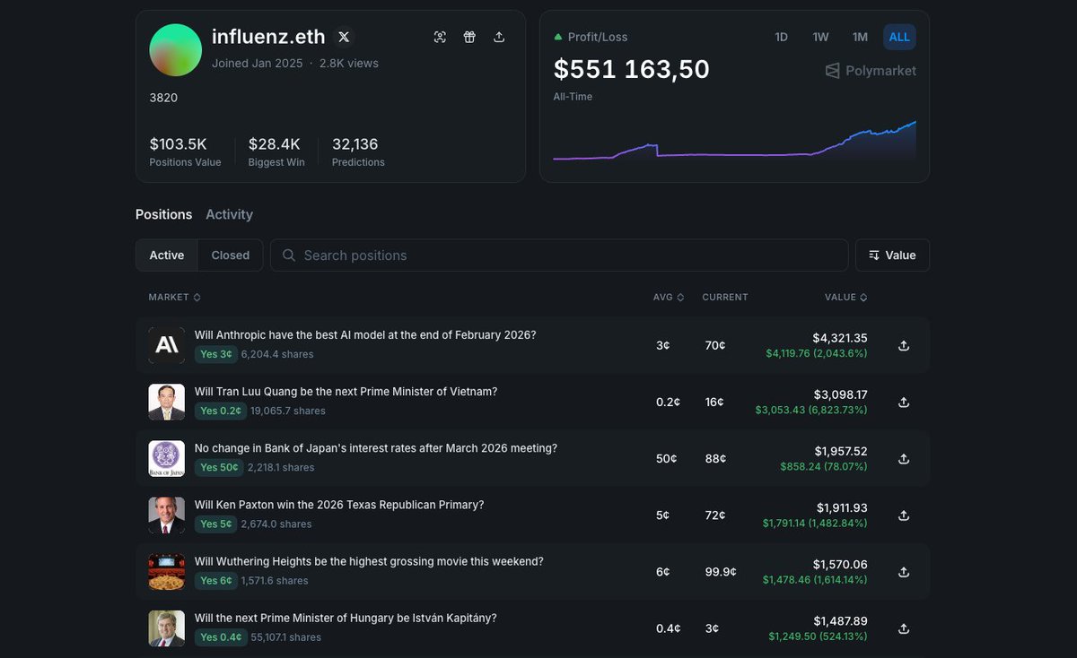The width and height of the screenshot is (1077, 658).
Task: Click the 55,107.1 shares text
Action: (285, 636)
